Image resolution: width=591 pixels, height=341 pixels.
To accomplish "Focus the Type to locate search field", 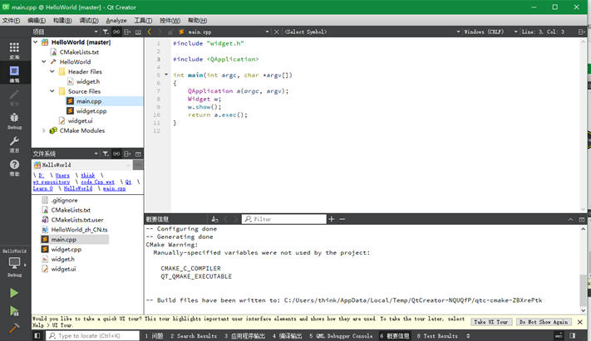I will coord(93,335).
